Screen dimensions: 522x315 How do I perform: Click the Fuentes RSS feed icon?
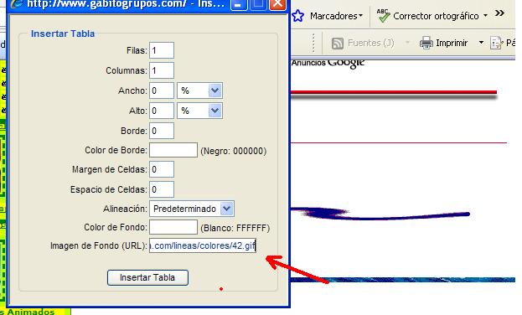click(338, 44)
